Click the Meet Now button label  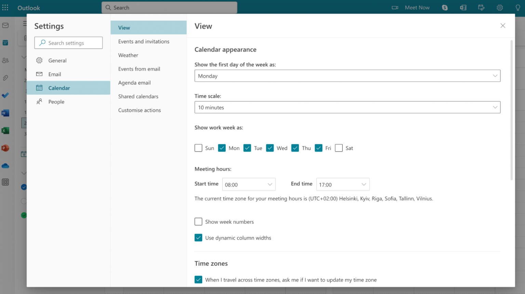point(417,8)
